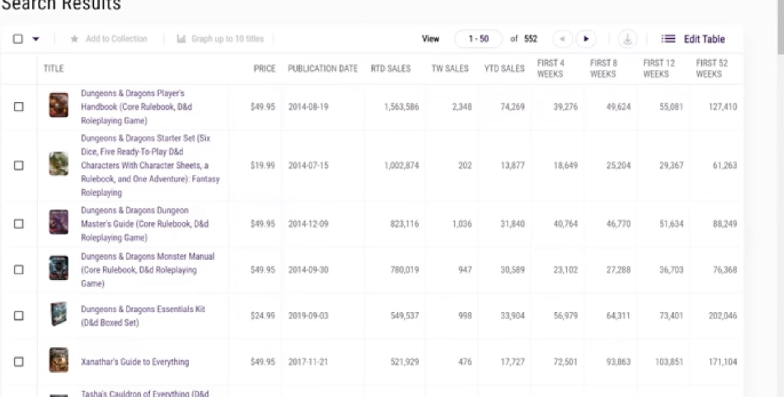The image size is (784, 397).
Task: Sort by the PUBLICATION DATE column header
Action: (x=322, y=68)
